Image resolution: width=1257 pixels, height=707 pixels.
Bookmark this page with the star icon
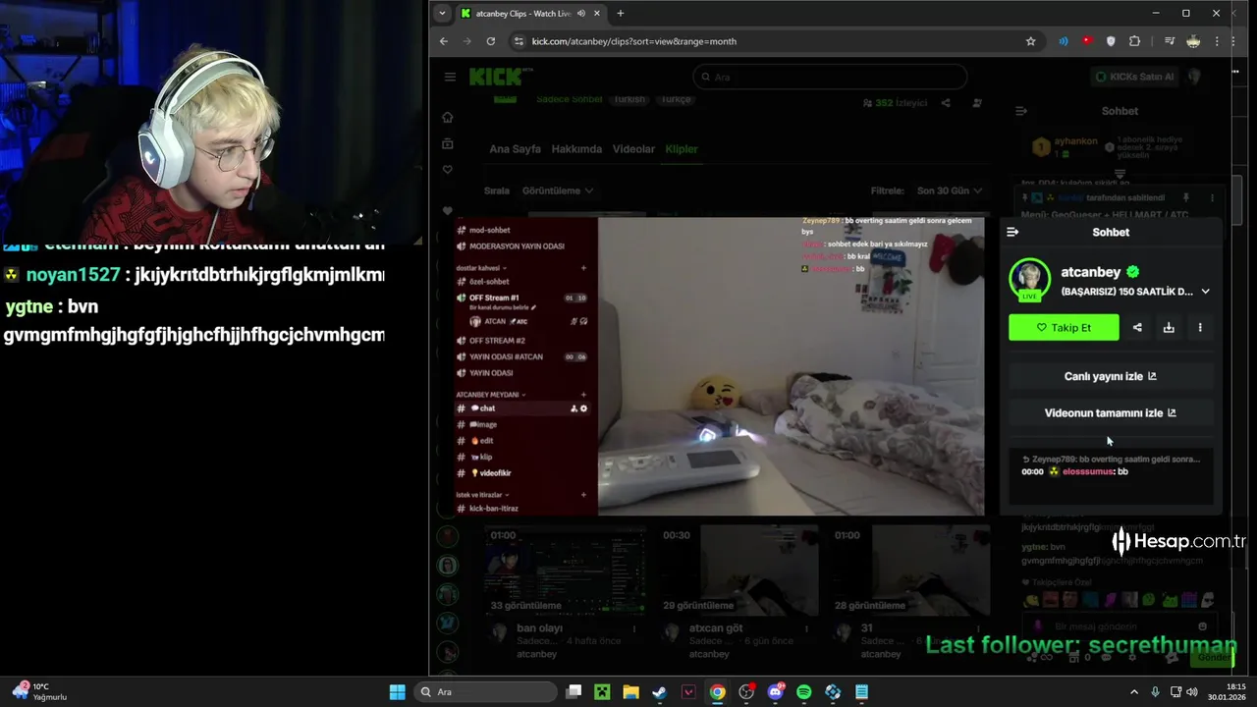1030,41
